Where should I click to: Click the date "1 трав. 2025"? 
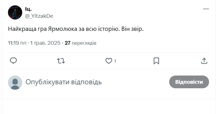(x=45, y=43)
